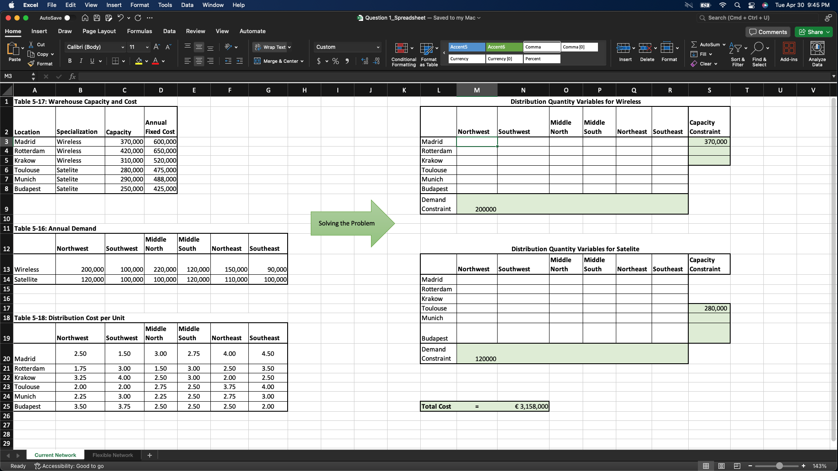The height and width of the screenshot is (471, 838).
Task: Open the font color dropdown arrow
Action: tap(163, 61)
